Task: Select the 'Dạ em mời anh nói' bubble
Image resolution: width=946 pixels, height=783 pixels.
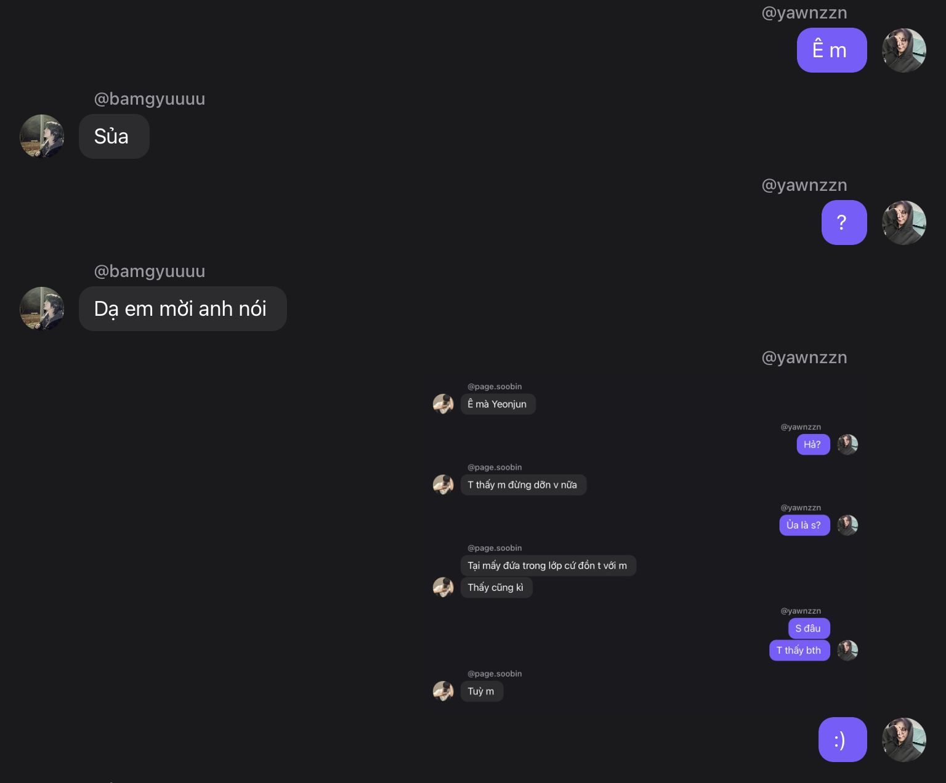Action: pyautogui.click(x=183, y=308)
